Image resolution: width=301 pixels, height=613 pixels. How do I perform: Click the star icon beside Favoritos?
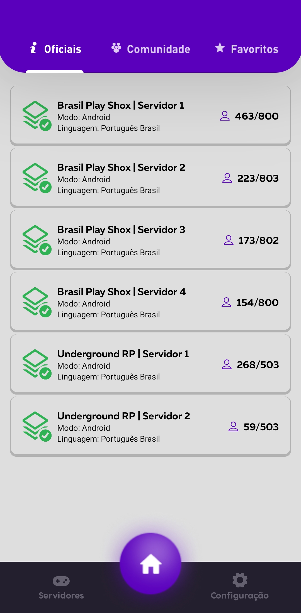pyautogui.click(x=220, y=48)
